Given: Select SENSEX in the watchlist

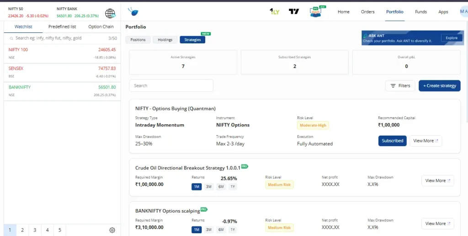Looking at the screenshot, I should tap(62, 73).
